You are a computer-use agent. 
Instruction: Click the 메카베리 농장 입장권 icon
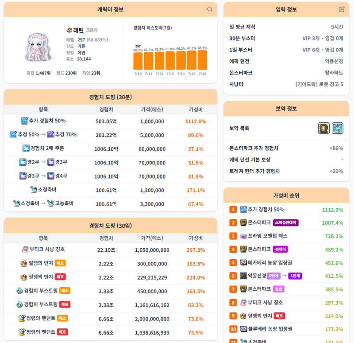click(x=243, y=262)
